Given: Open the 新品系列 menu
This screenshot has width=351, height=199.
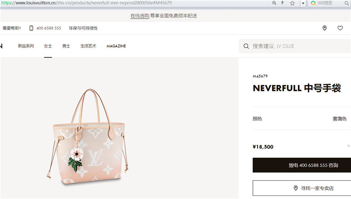Looking at the screenshot, I should [26, 46].
